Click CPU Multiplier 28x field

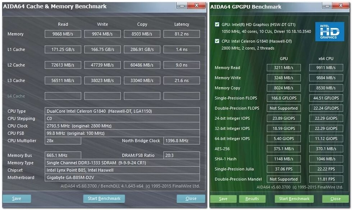click(63, 140)
